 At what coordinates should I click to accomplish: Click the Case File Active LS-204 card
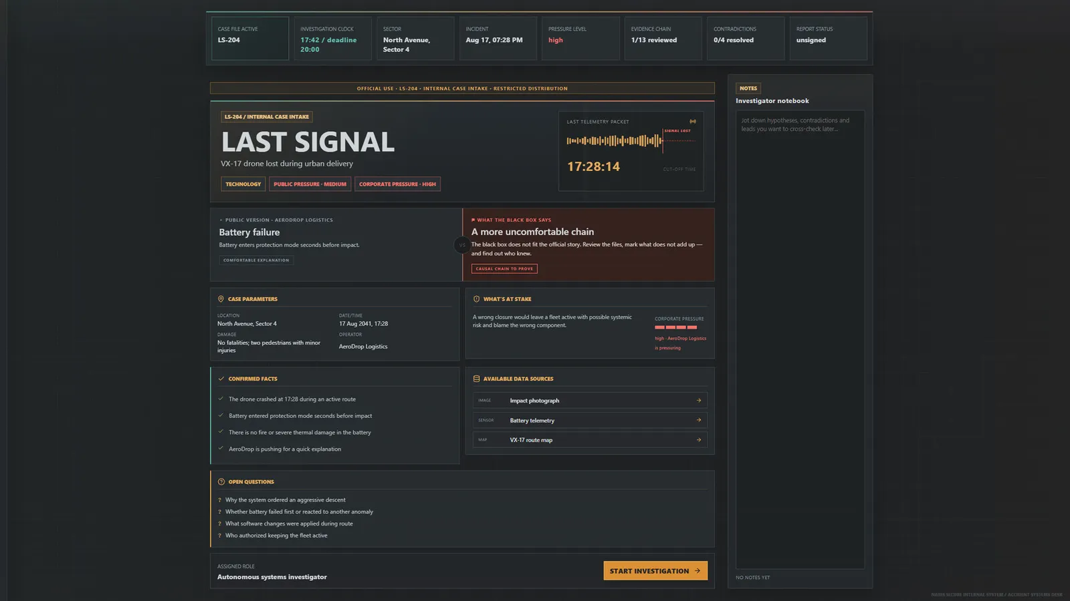coord(250,39)
